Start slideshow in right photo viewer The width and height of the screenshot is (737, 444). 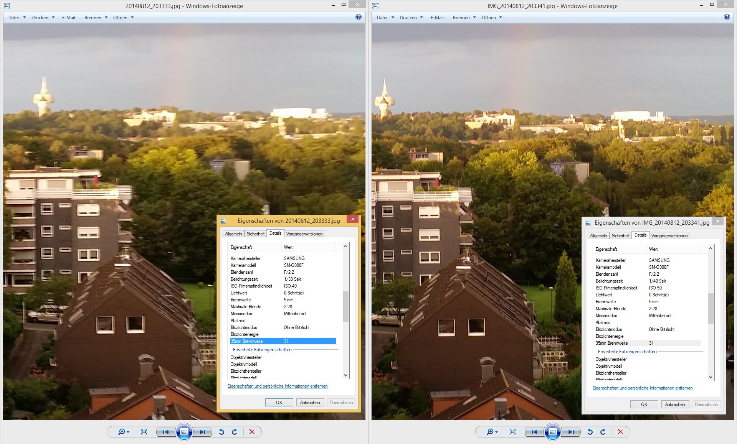coord(553,432)
